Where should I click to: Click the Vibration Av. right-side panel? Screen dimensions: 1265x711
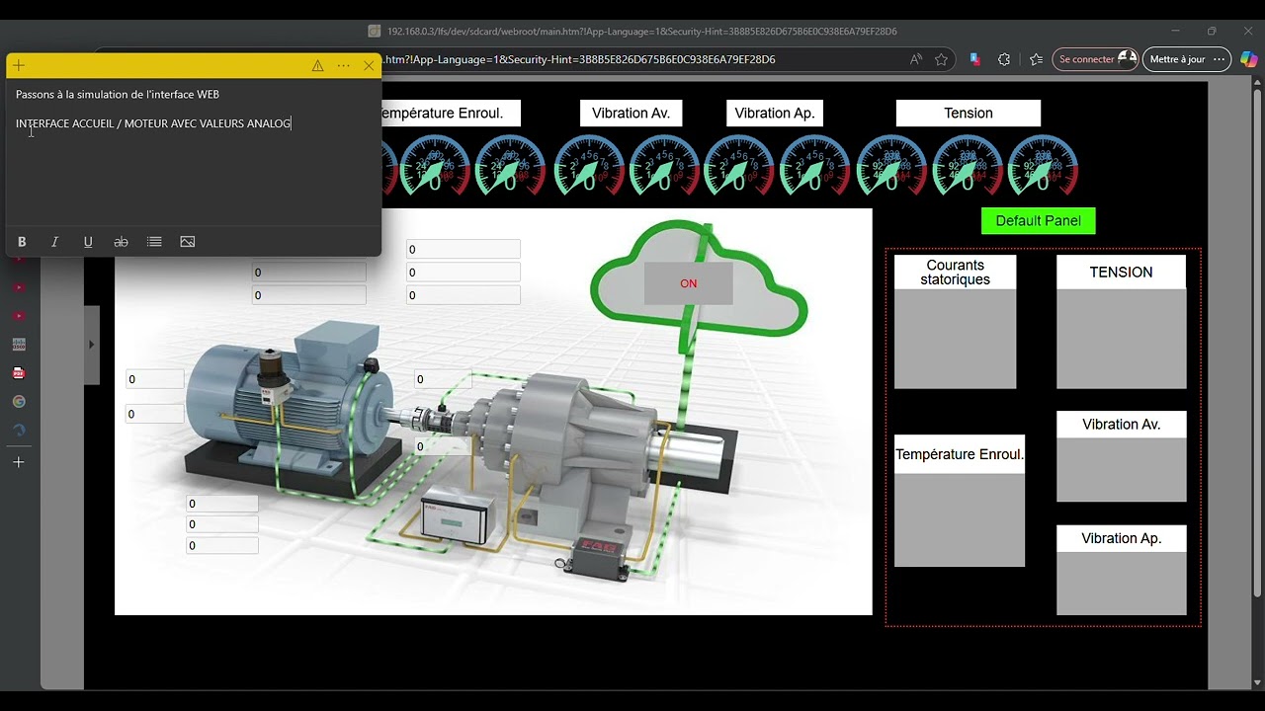click(1121, 456)
